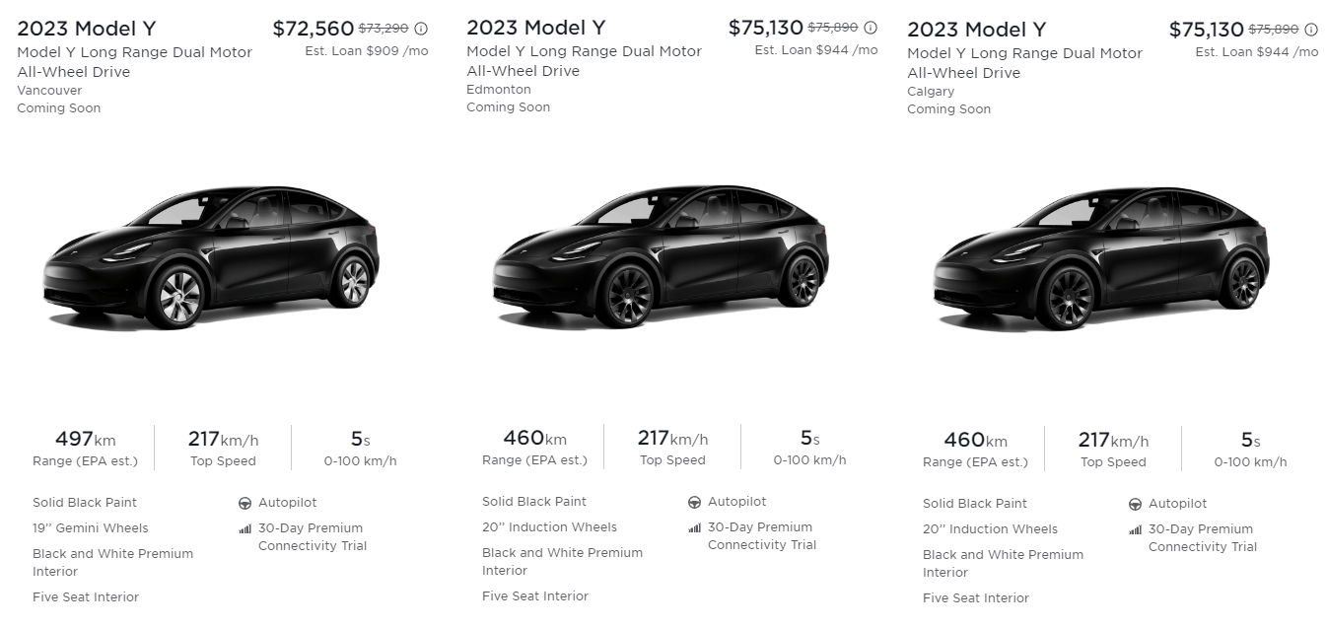Click Autopilot steering wheel icon in Edmonton listing

click(695, 502)
